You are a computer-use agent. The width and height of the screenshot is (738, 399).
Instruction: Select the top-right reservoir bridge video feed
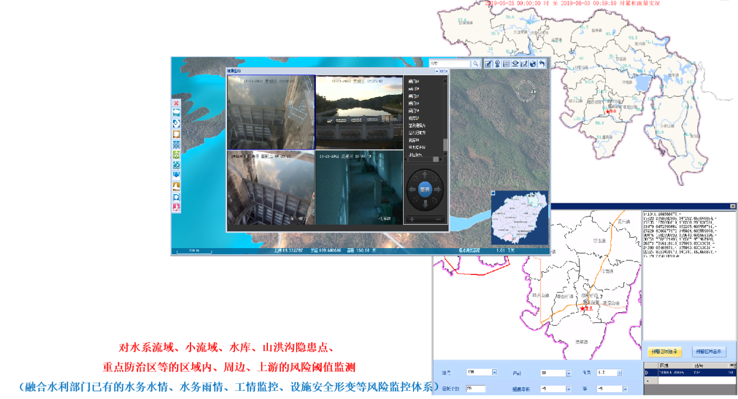point(359,112)
